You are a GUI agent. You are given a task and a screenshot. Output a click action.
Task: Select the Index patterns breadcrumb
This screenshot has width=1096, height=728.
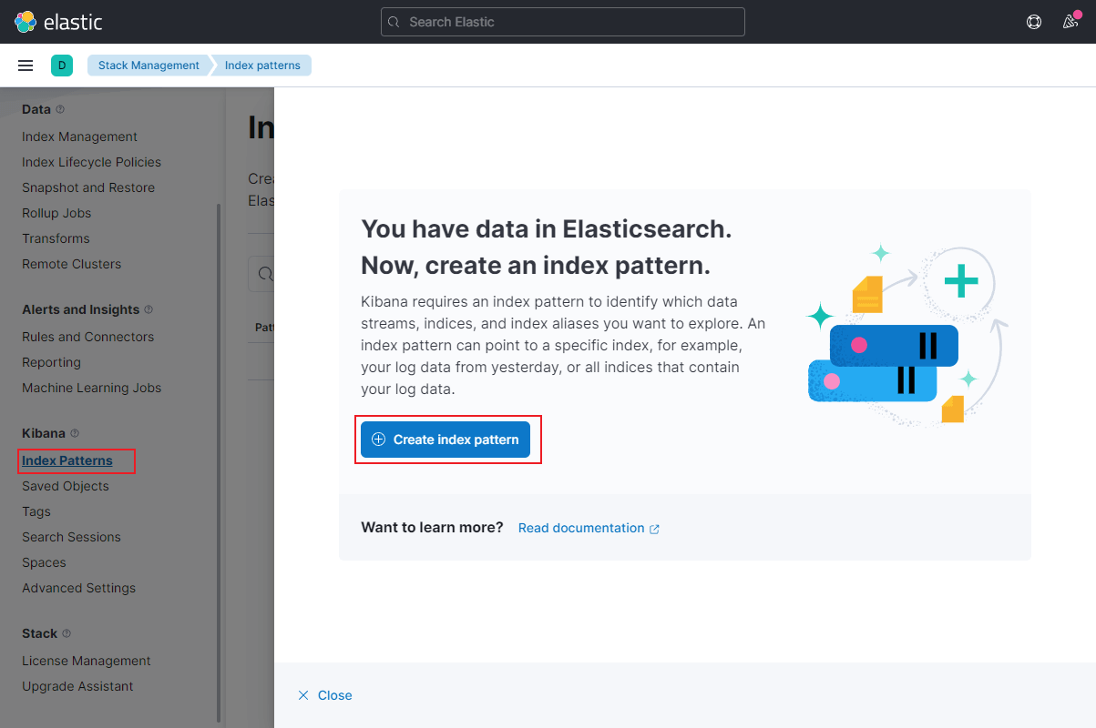click(x=262, y=66)
